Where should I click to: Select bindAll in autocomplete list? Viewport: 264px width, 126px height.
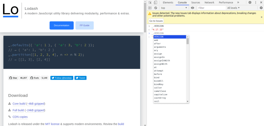[170, 81]
